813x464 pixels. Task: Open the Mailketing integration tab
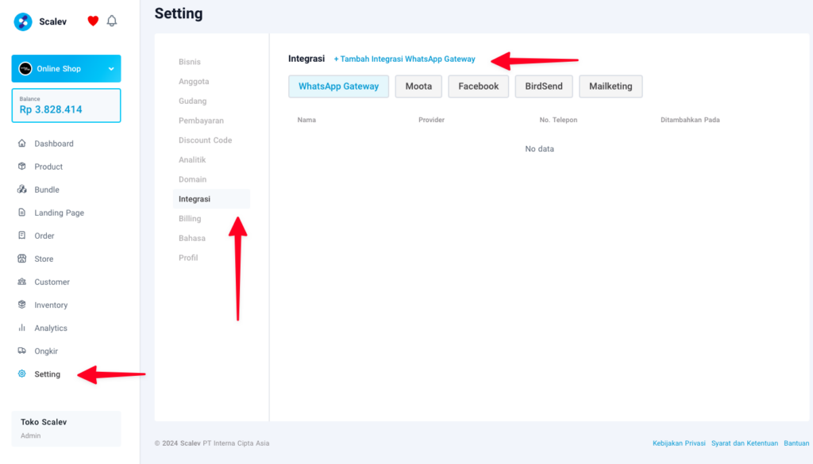tap(611, 86)
